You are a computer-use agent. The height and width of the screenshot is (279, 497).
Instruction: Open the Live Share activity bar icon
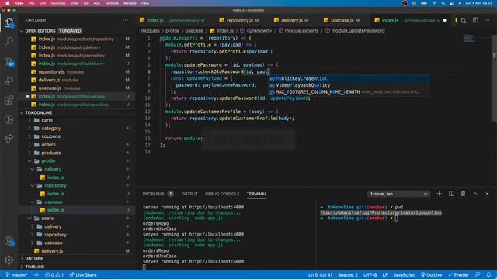(x=9, y=139)
